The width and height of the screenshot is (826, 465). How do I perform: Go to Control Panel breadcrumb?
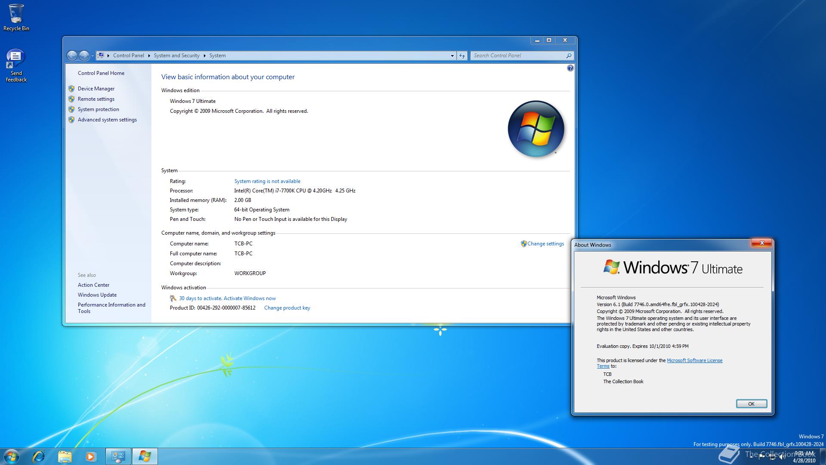pos(129,56)
